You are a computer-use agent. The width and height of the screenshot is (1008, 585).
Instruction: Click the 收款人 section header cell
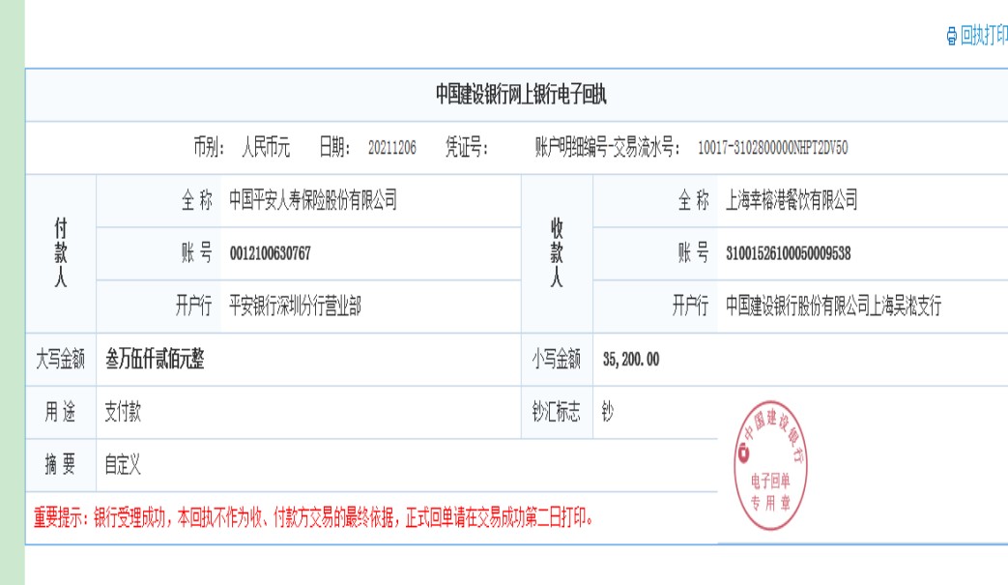pyautogui.click(x=557, y=253)
